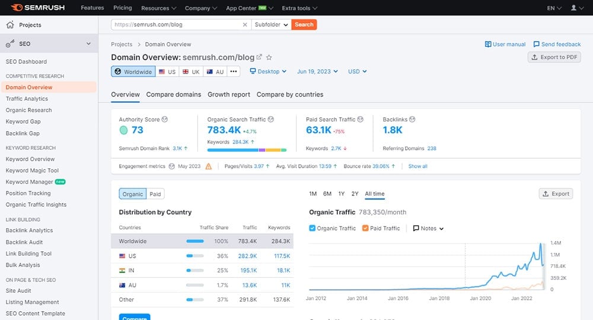Select the AU flag database button
Screen dimensions: 593x320
click(215, 71)
